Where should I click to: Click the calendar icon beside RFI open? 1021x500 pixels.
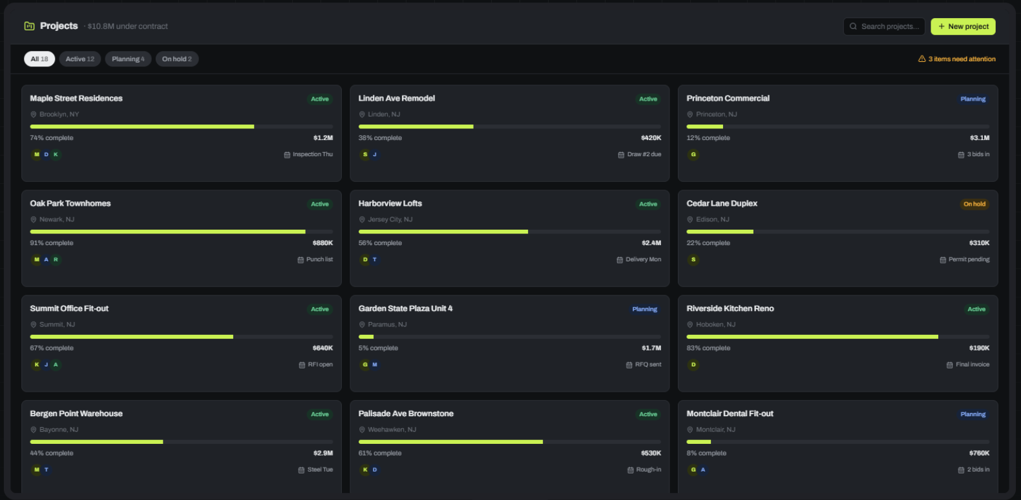(x=302, y=365)
